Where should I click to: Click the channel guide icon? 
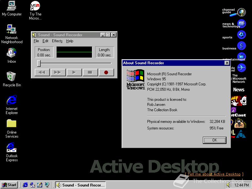click(241, 12)
